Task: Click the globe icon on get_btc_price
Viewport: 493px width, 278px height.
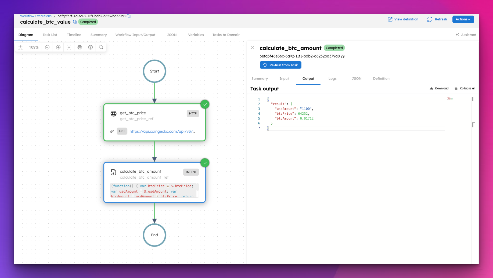Action: [x=114, y=113]
